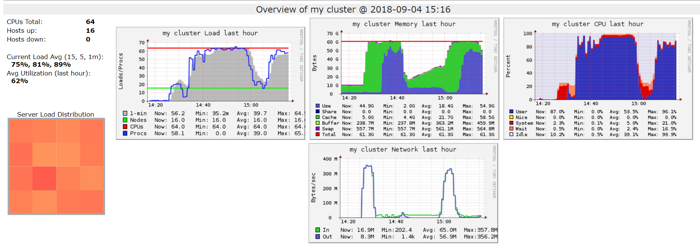700x252 pixels.
Task: Click the Buffer swatch in Memory legend
Action: pyautogui.click(x=318, y=123)
